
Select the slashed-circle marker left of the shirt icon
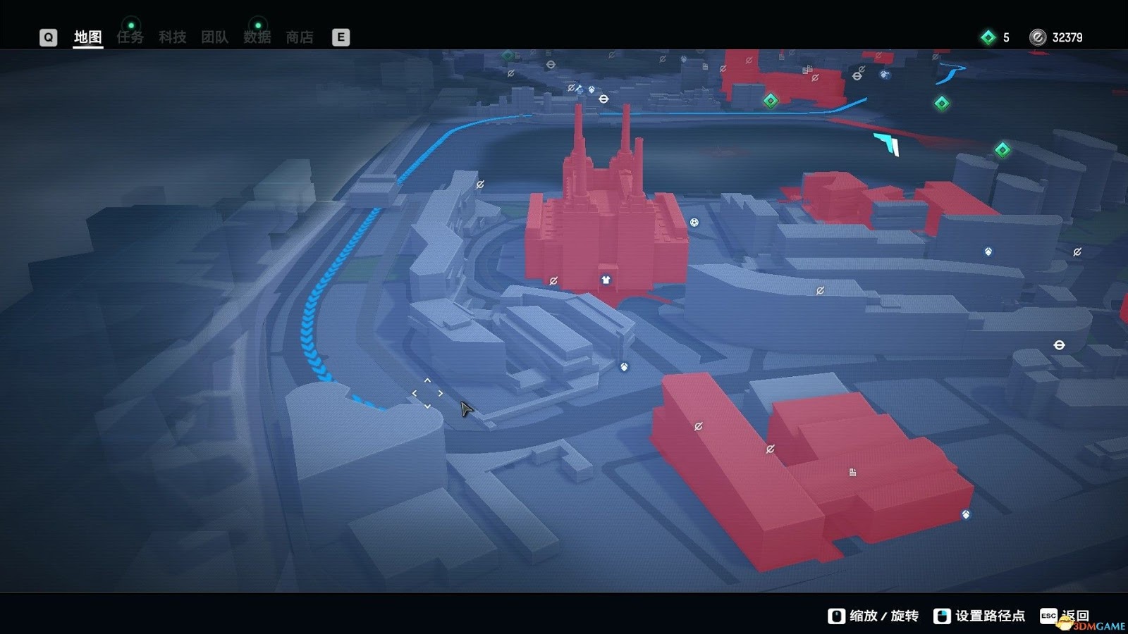click(x=553, y=281)
